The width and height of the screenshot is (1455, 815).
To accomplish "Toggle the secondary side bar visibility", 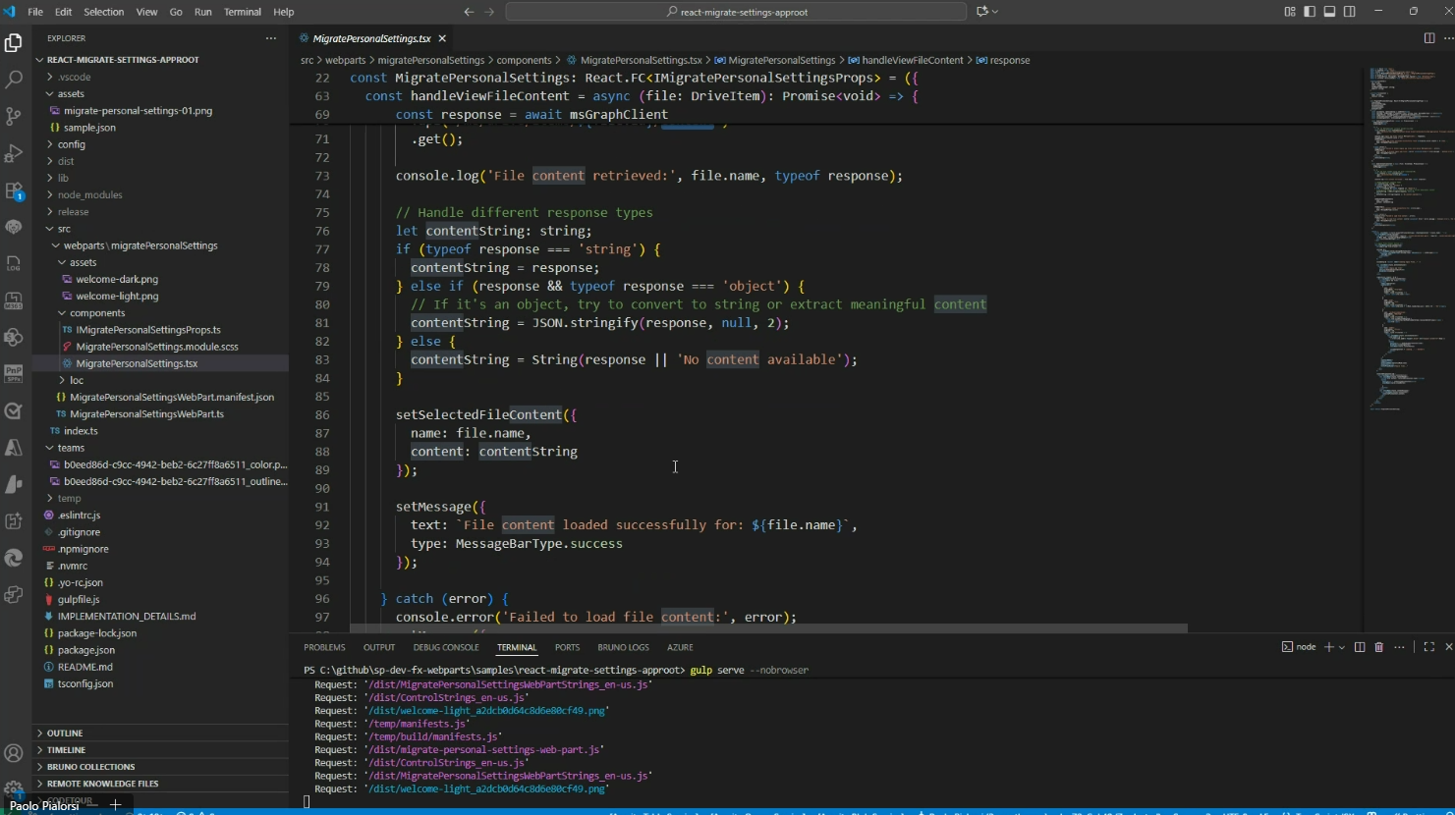I will (1350, 12).
